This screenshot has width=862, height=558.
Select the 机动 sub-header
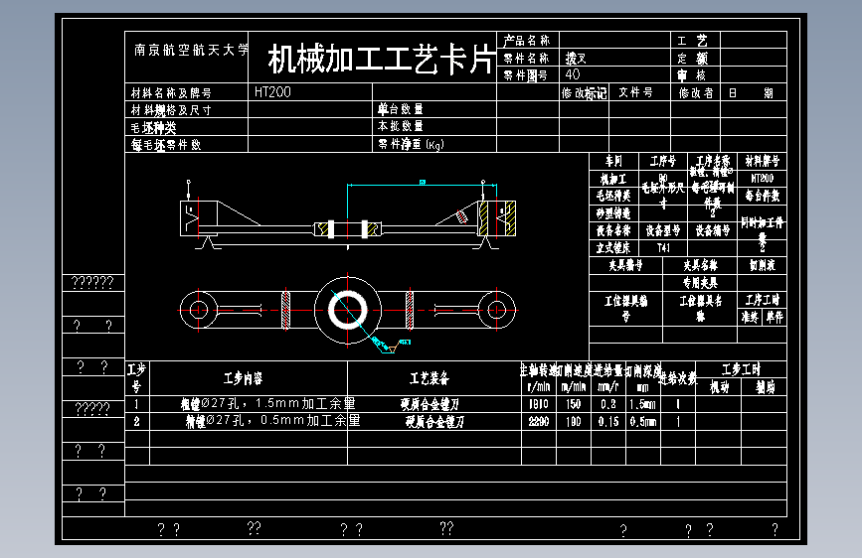pos(719,387)
